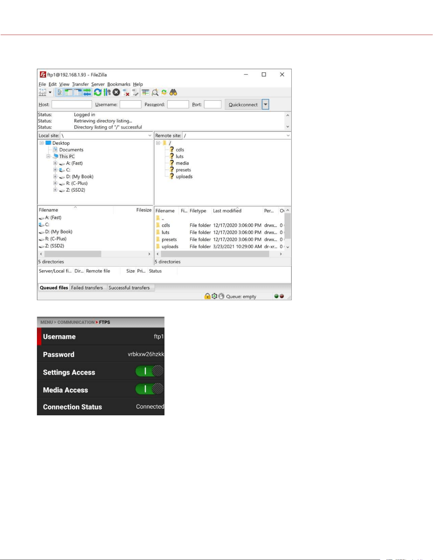
Task: Open the Transfer menu
Action: click(80, 84)
